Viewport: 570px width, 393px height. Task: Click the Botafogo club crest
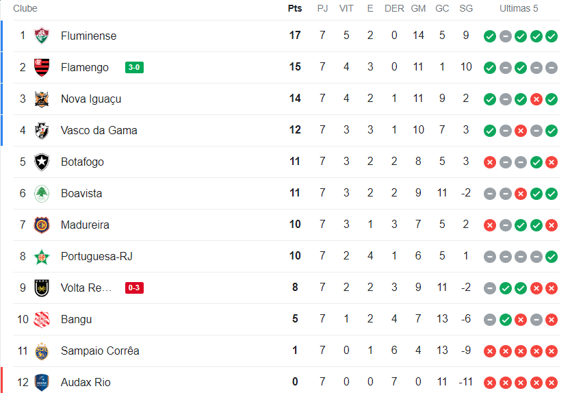[x=42, y=162]
